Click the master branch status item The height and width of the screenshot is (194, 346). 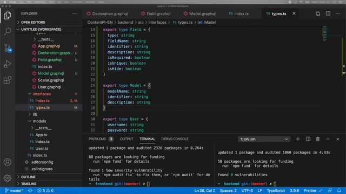(14, 190)
